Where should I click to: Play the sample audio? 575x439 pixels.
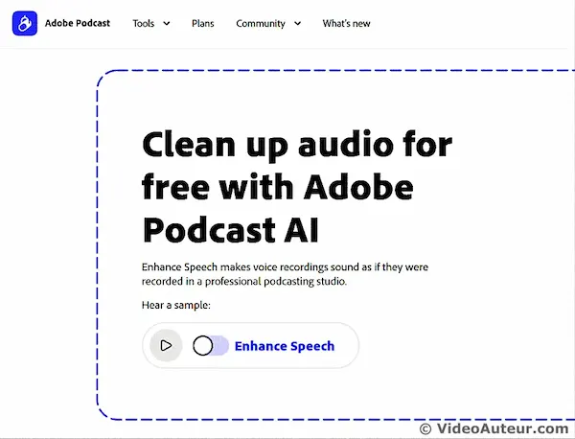click(x=166, y=345)
